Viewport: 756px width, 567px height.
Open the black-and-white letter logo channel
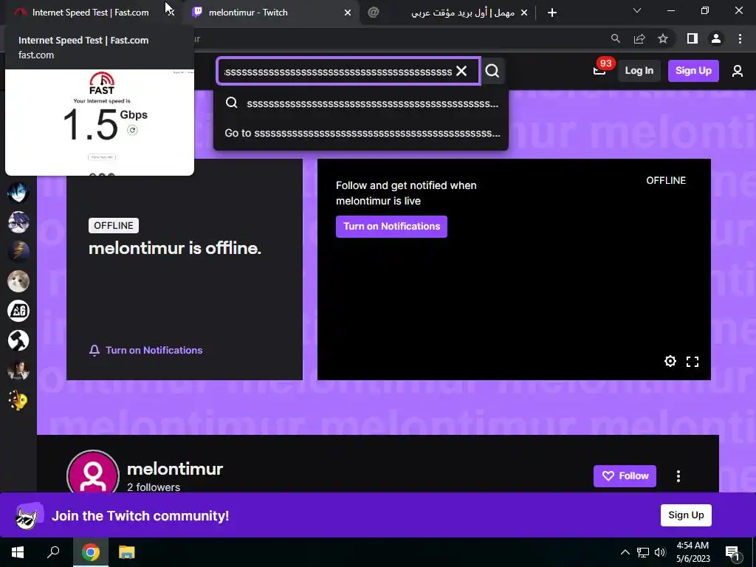(18, 311)
